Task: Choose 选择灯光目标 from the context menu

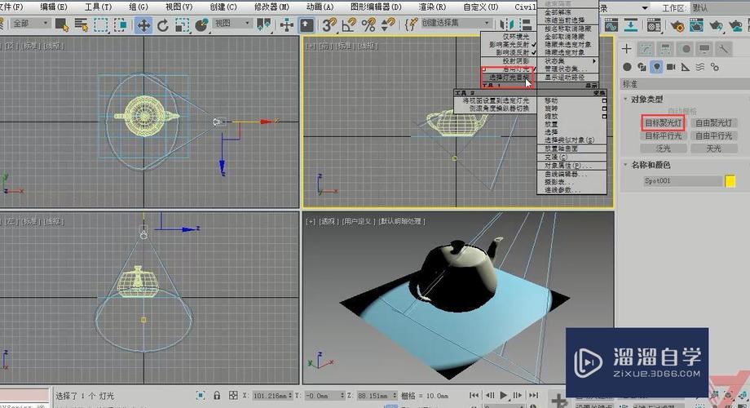Action: [507, 78]
